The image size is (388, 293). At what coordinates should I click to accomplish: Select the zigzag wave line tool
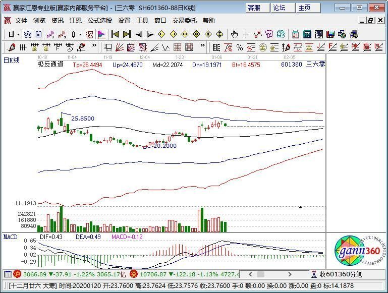166,47
